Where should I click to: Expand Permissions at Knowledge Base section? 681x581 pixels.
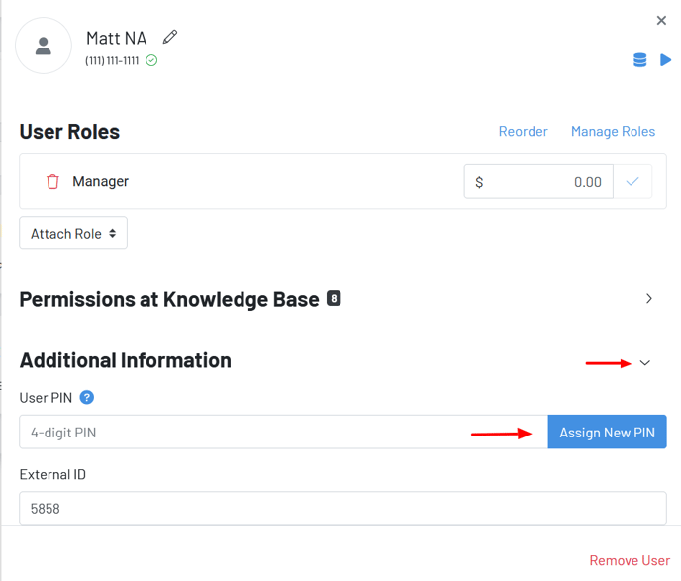point(649,298)
